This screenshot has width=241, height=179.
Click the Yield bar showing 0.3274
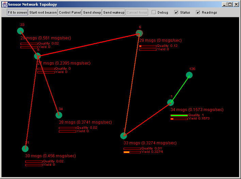[x=132, y=152]
